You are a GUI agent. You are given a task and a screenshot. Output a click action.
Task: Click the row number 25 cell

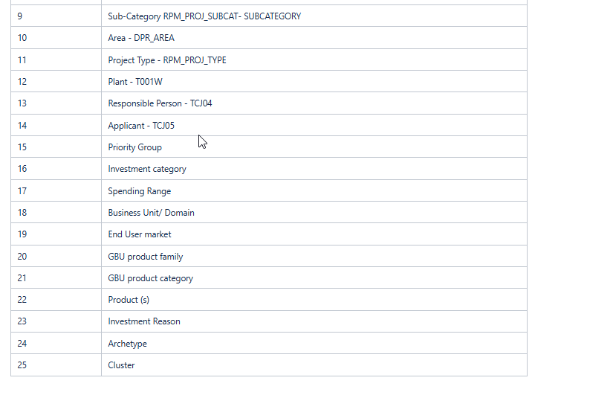pyautogui.click(x=22, y=365)
